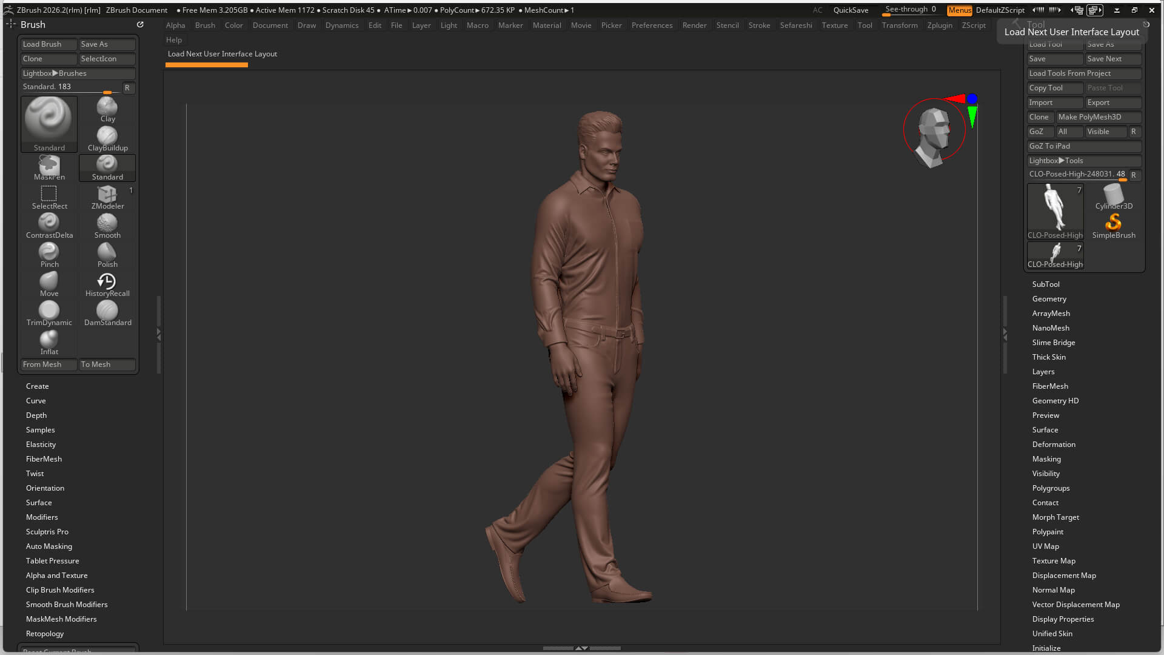Select the Cylinder3D tool
The image size is (1164, 655).
tap(1114, 197)
